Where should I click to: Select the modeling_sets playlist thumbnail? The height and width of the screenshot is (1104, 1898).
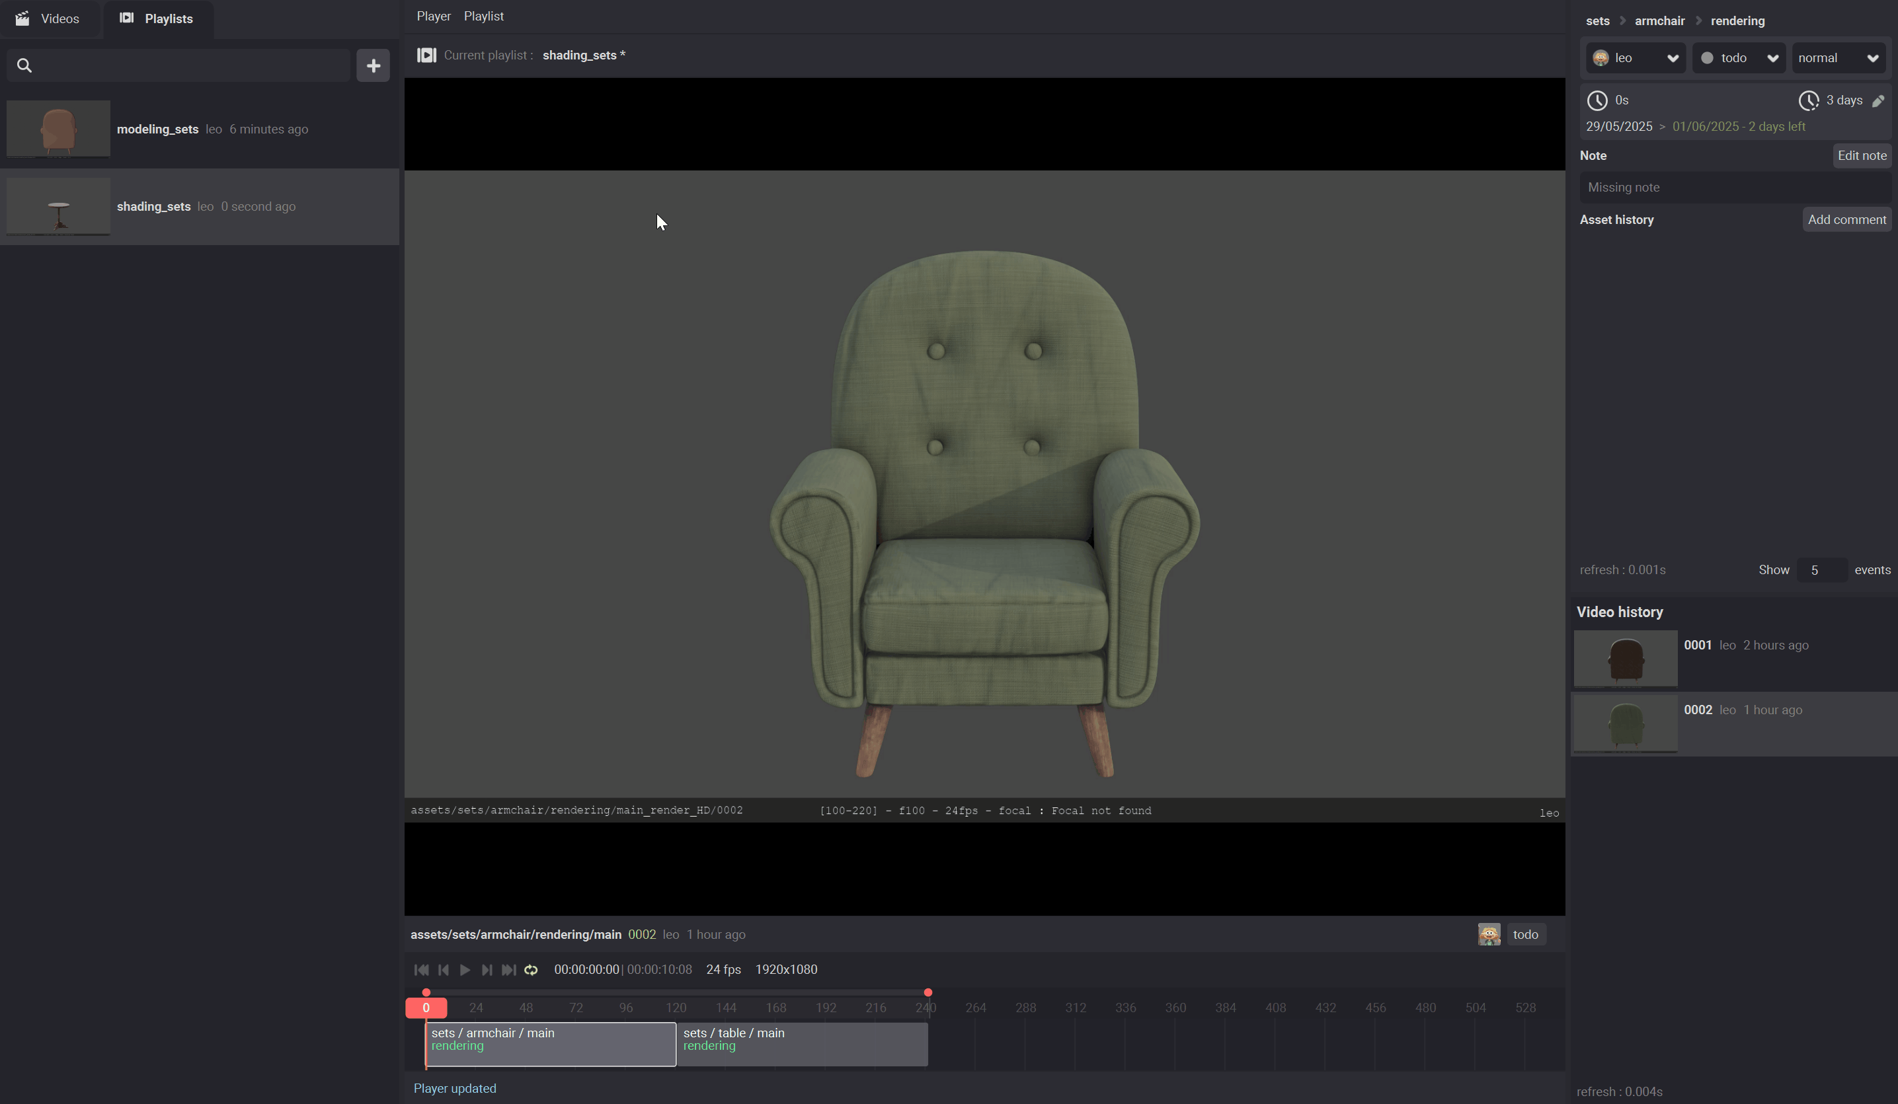pyautogui.click(x=58, y=129)
